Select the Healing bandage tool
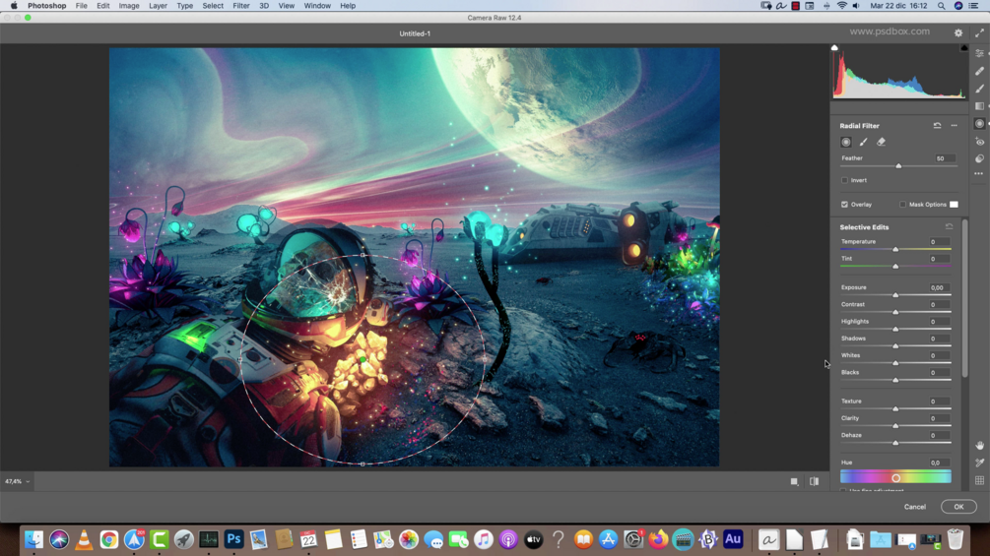Screen dimensions: 990x556 (979, 71)
